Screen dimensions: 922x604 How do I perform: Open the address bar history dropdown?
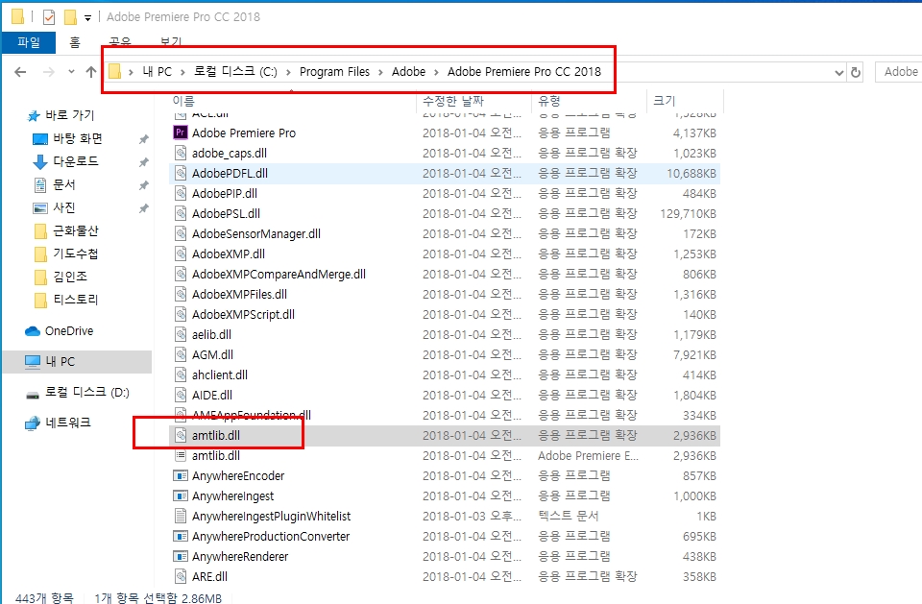[x=839, y=72]
